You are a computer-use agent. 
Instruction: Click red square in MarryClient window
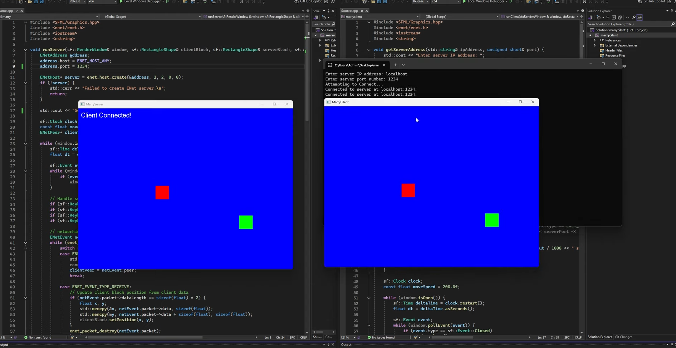click(x=408, y=190)
